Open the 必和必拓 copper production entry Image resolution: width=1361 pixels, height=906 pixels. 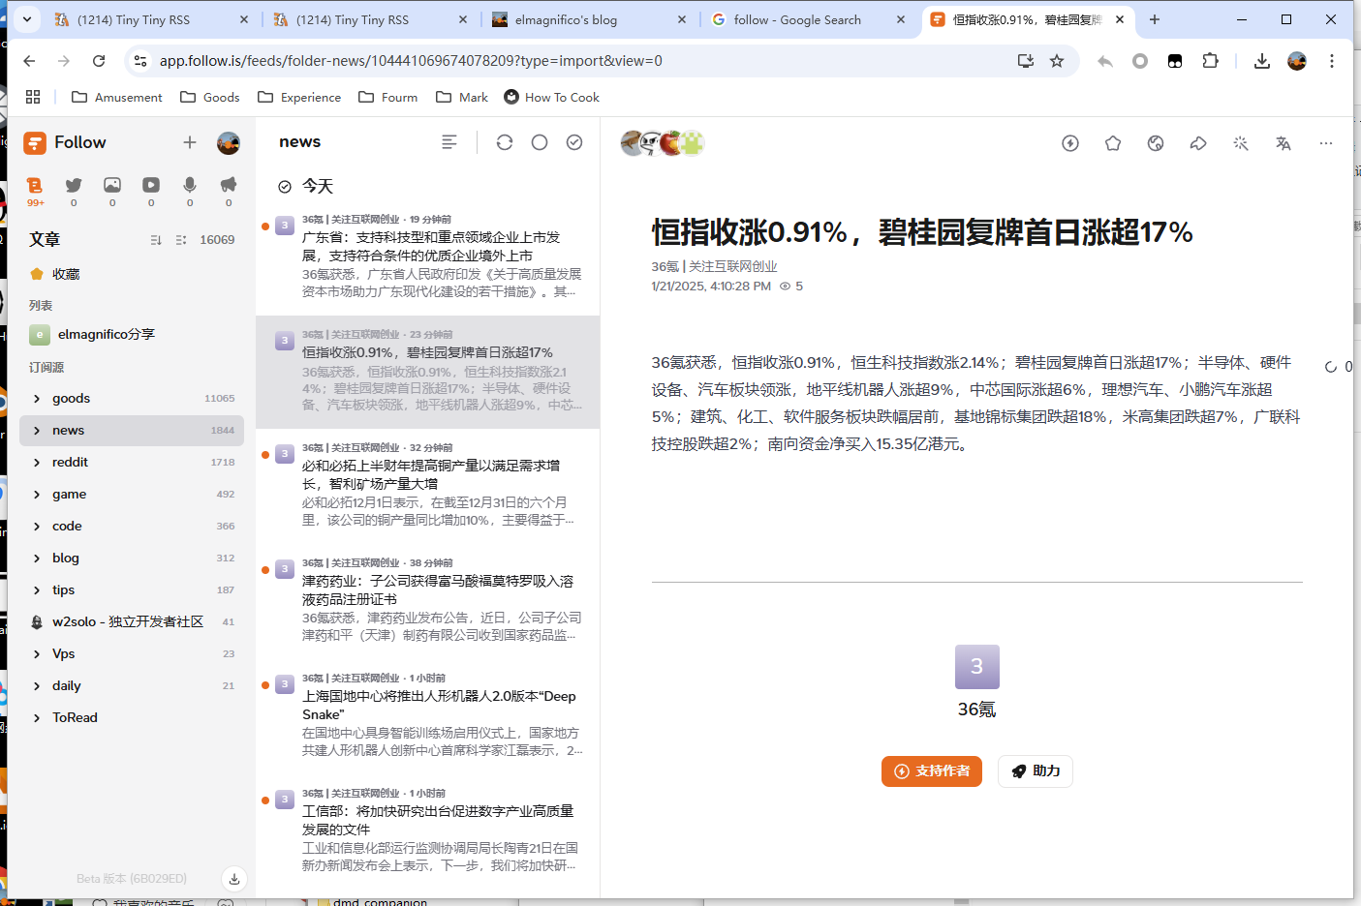(427, 486)
